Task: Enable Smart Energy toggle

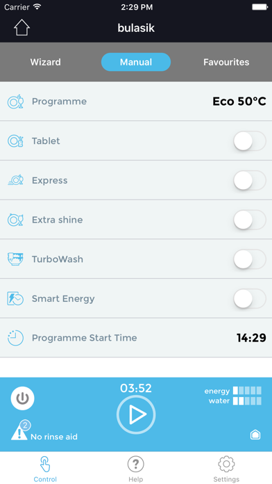Action: coord(250,298)
